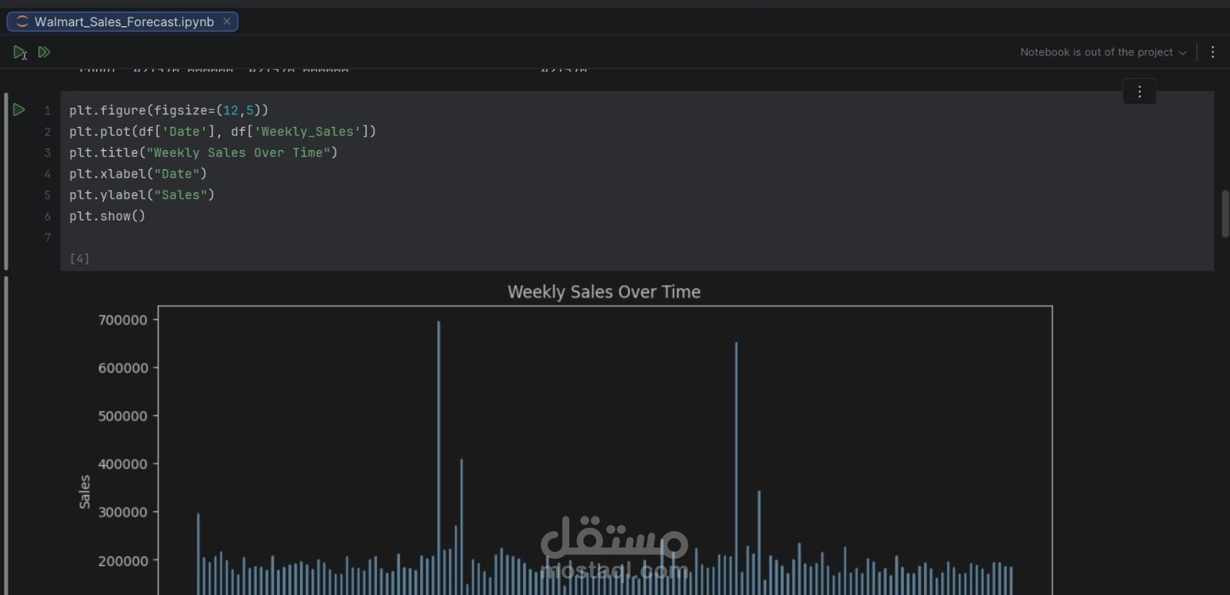Click the 200000 y-axis tick label
1230x595 pixels.
coord(123,561)
